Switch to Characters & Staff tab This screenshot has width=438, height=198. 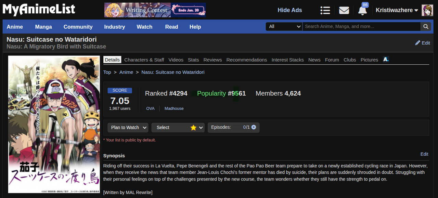click(144, 60)
